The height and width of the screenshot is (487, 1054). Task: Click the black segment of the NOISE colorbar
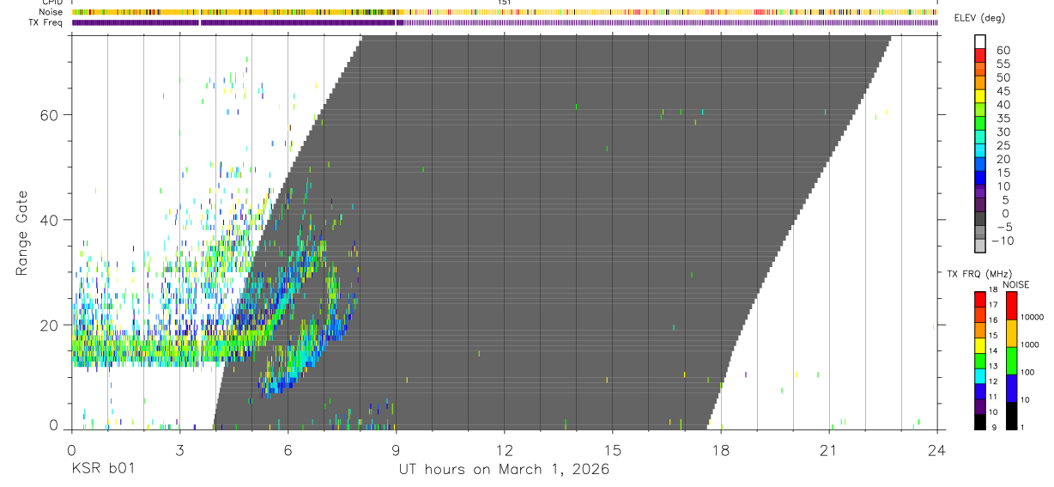(x=1011, y=416)
